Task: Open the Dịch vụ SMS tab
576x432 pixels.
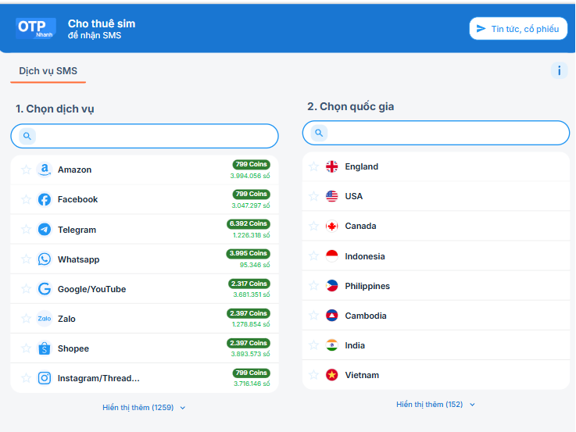Action: click(x=48, y=71)
